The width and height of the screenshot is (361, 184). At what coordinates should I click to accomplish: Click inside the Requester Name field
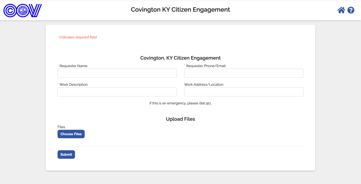pyautogui.click(x=117, y=73)
